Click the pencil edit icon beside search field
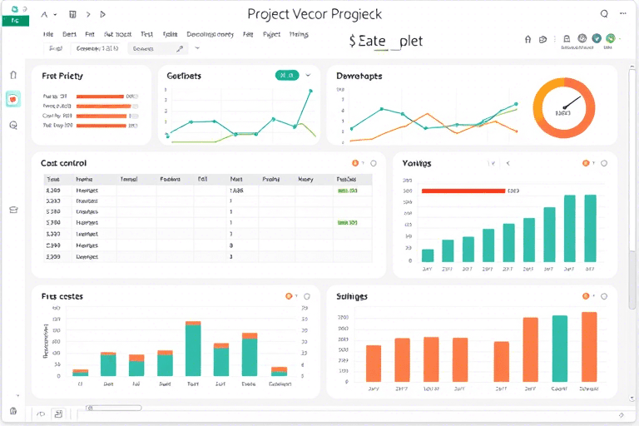 (x=180, y=49)
